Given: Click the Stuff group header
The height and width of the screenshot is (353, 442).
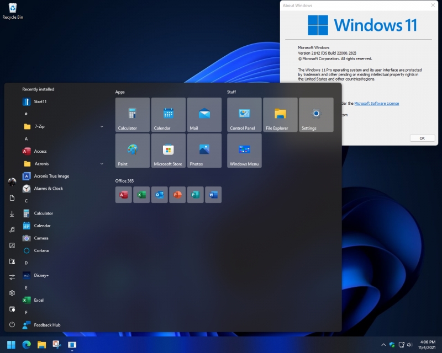Looking at the screenshot, I should coord(231,92).
